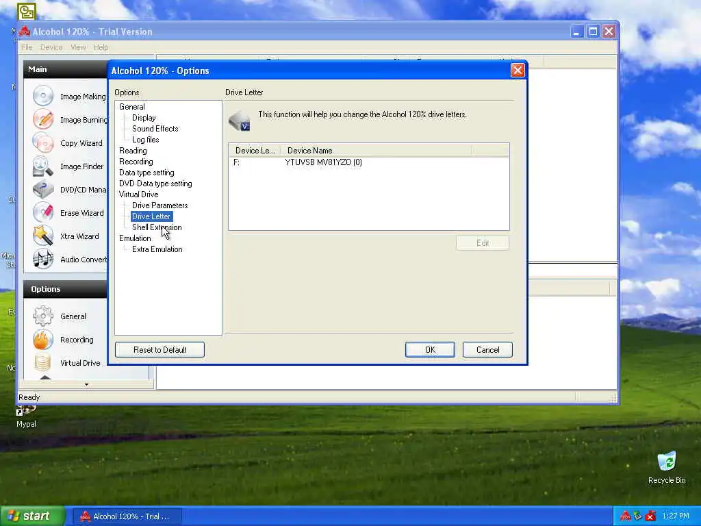Select the F: drive row in list
The image size is (701, 526).
(368, 162)
